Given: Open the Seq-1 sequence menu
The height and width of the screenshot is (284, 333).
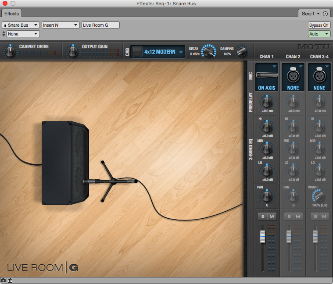Looking at the screenshot, I should [x=311, y=14].
